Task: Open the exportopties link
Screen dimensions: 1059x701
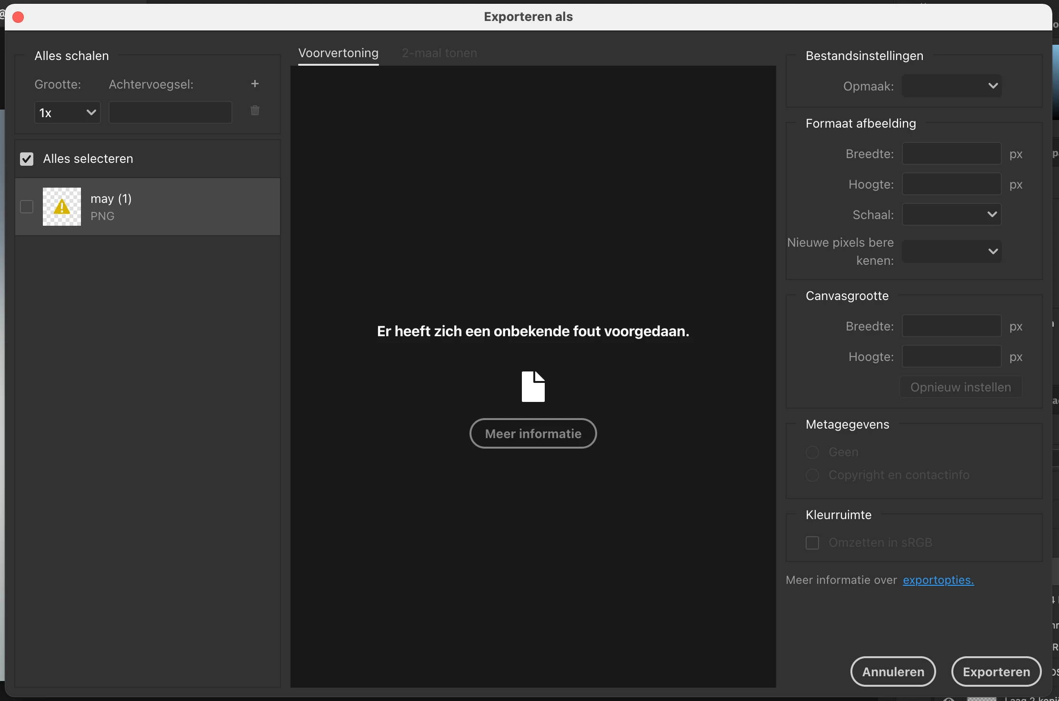Action: pos(938,580)
